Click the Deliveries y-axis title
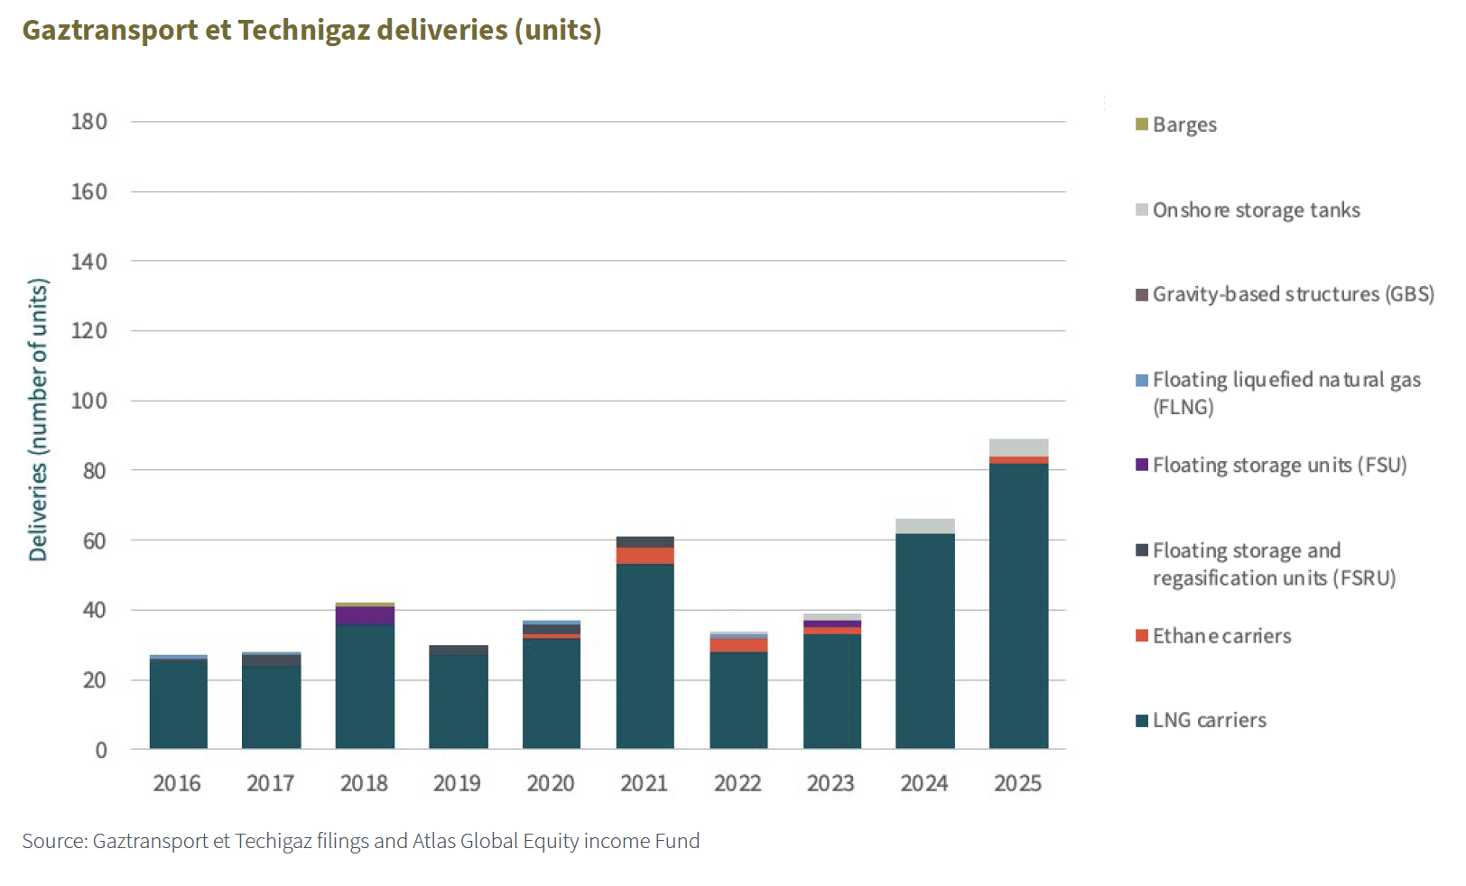Screen dimensions: 1466x886 (x=38, y=420)
